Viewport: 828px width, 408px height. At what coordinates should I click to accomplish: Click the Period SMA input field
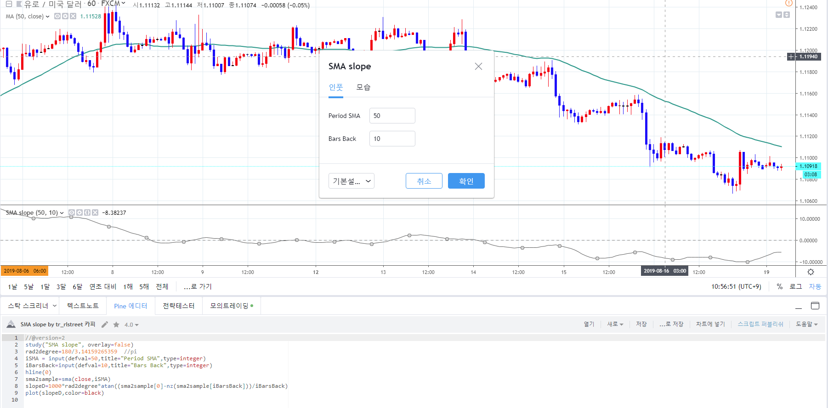pyautogui.click(x=392, y=116)
